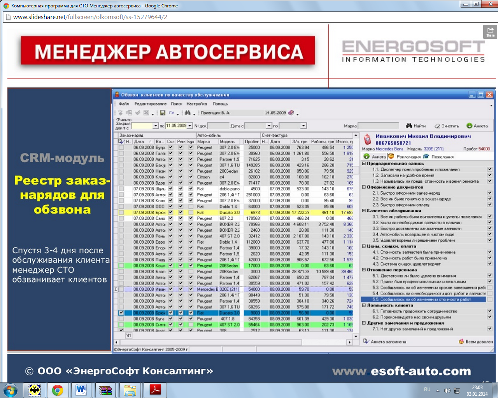Collapse the 'Лояльность клиента' section
The height and width of the screenshot is (398, 498).
coord(364,305)
